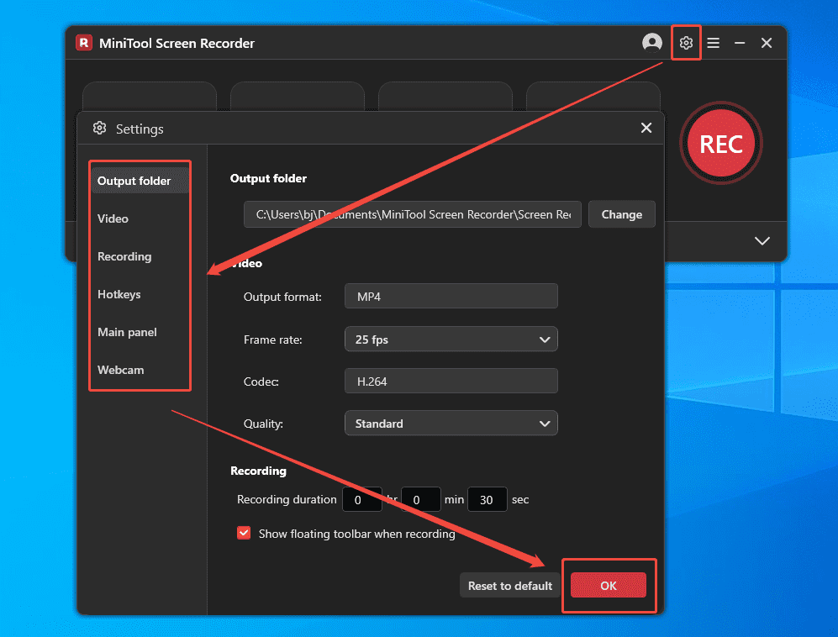This screenshot has width=838, height=637.
Task: Click the output folder path field
Action: pyautogui.click(x=413, y=214)
